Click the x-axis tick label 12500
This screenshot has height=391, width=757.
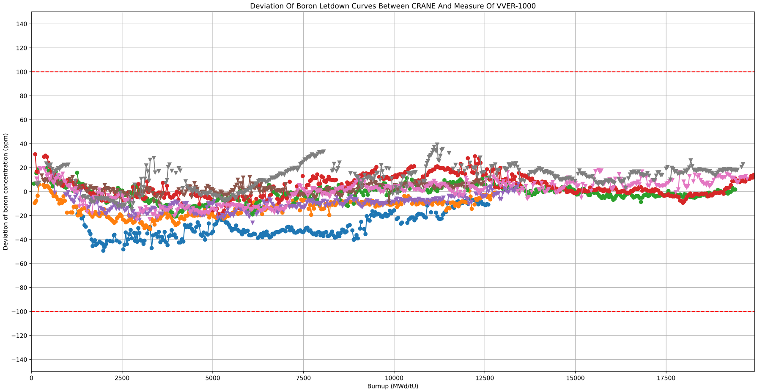tap(485, 378)
